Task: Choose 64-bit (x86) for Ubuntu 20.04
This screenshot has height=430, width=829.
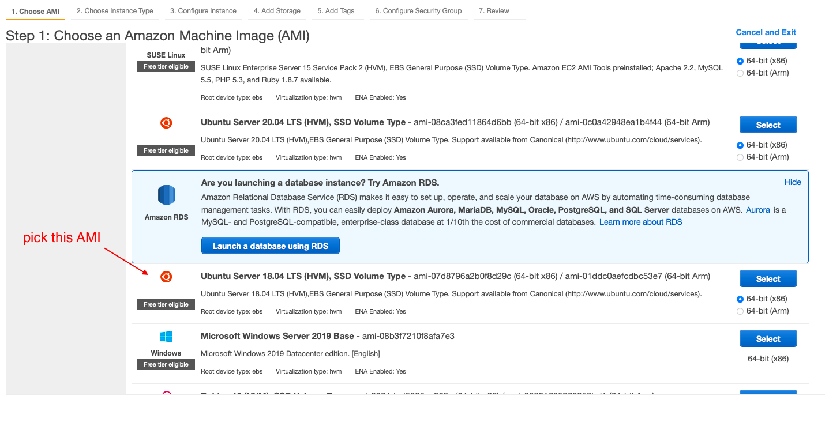Action: [740, 145]
